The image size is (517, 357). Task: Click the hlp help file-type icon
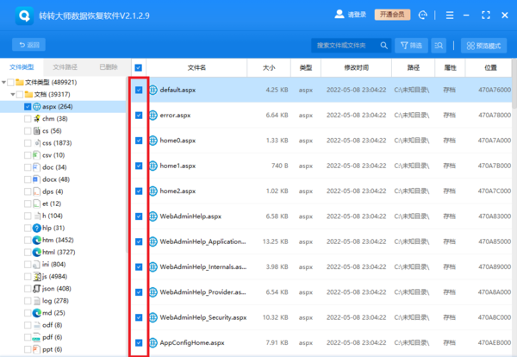point(36,228)
